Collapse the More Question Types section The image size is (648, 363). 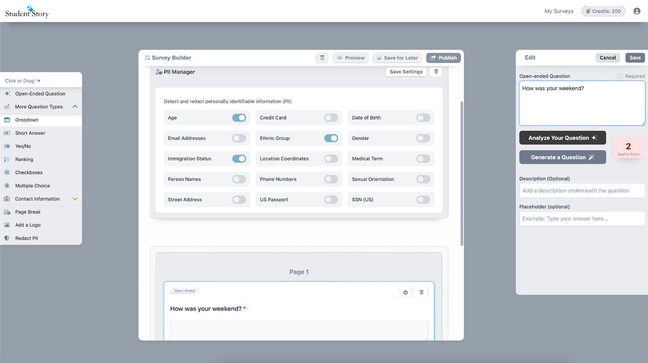click(x=75, y=107)
